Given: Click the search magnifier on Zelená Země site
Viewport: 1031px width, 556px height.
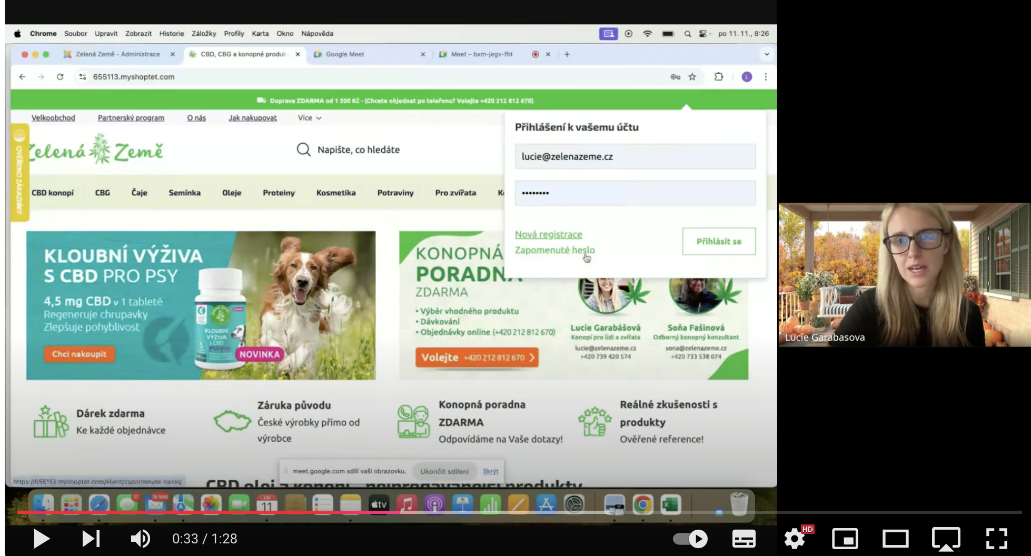Looking at the screenshot, I should (303, 150).
